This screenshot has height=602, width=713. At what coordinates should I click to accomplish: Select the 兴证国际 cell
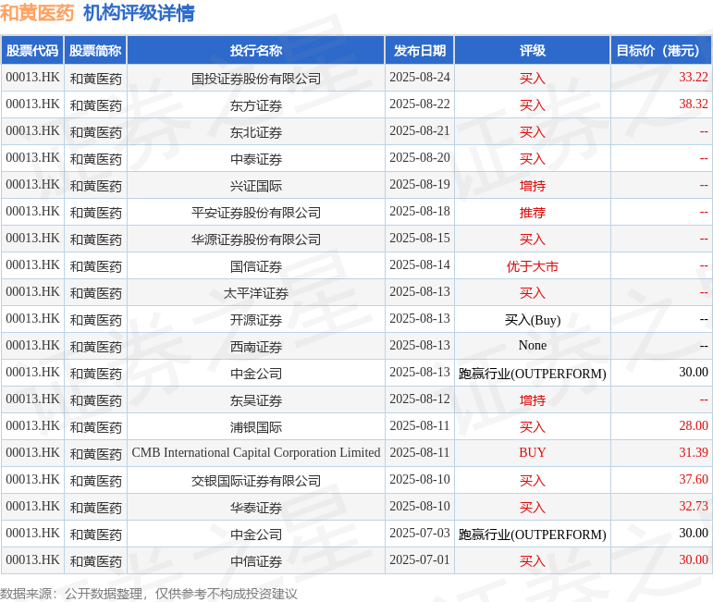(256, 186)
